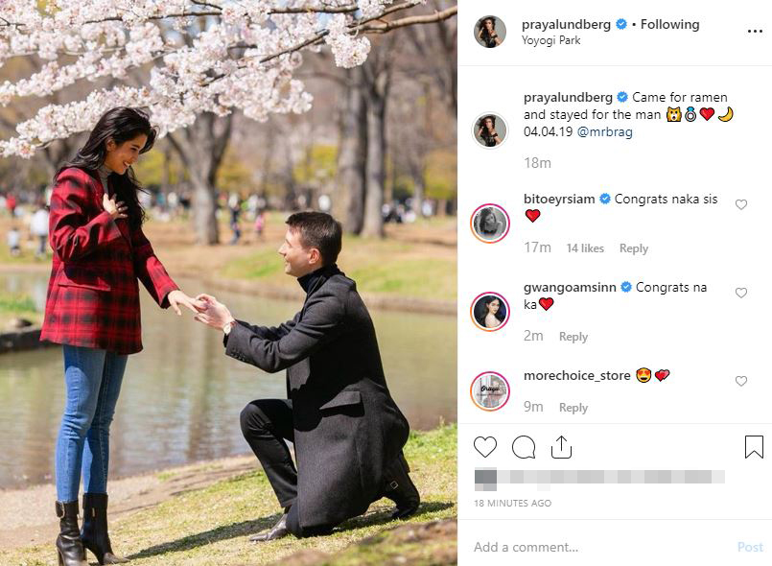Like the post with heart icon

[x=485, y=447]
